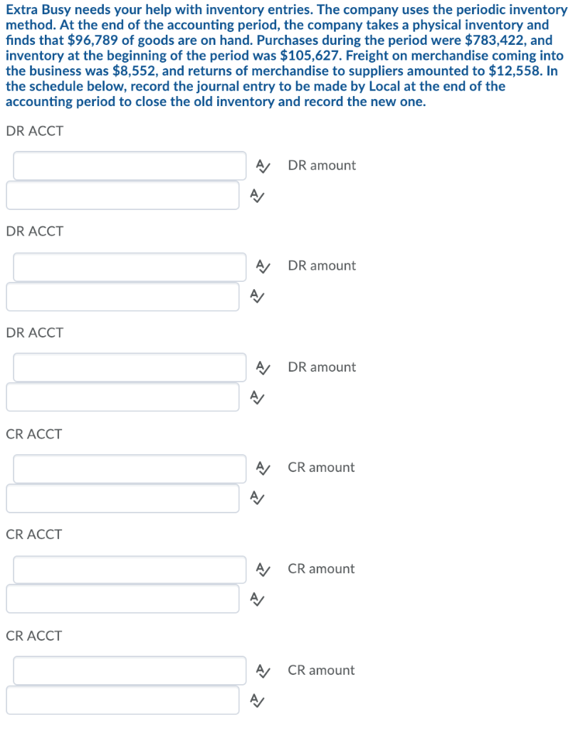Click the last CR ACCT heading text
This screenshot has height=729, width=583.
[x=34, y=636]
